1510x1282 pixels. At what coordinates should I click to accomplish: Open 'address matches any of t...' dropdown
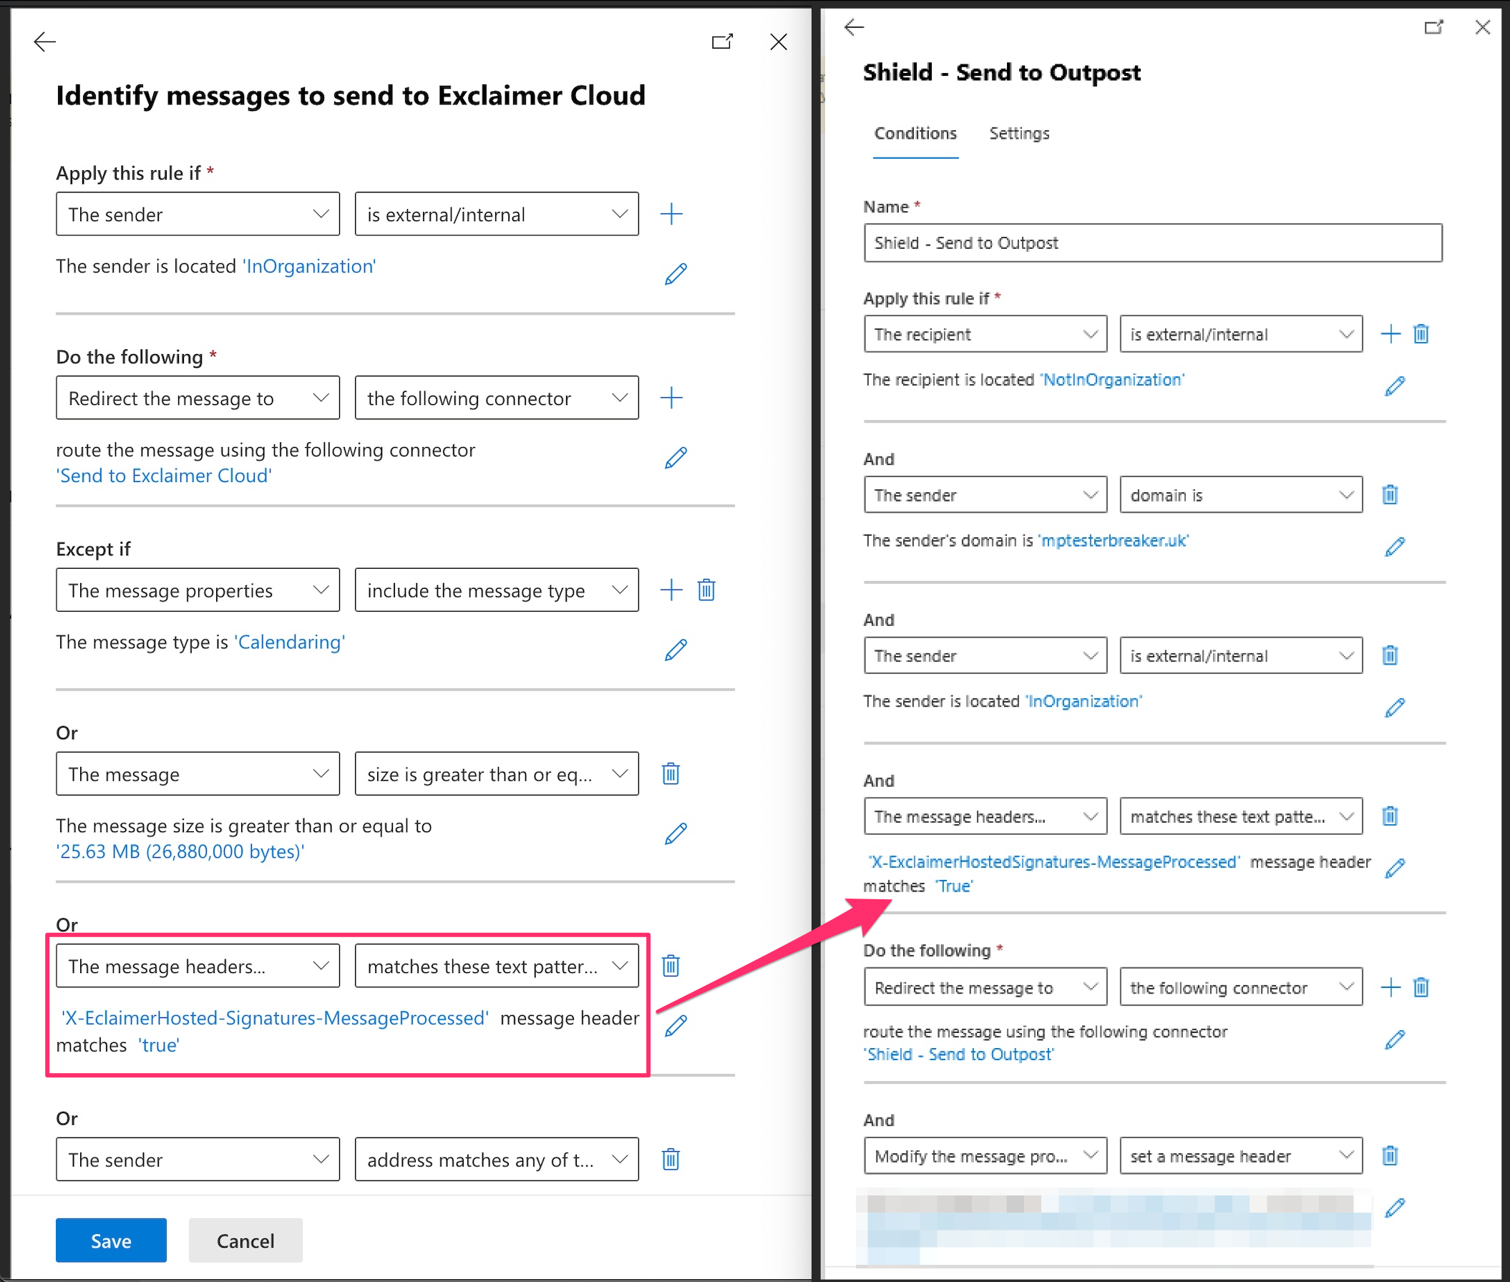(497, 1158)
